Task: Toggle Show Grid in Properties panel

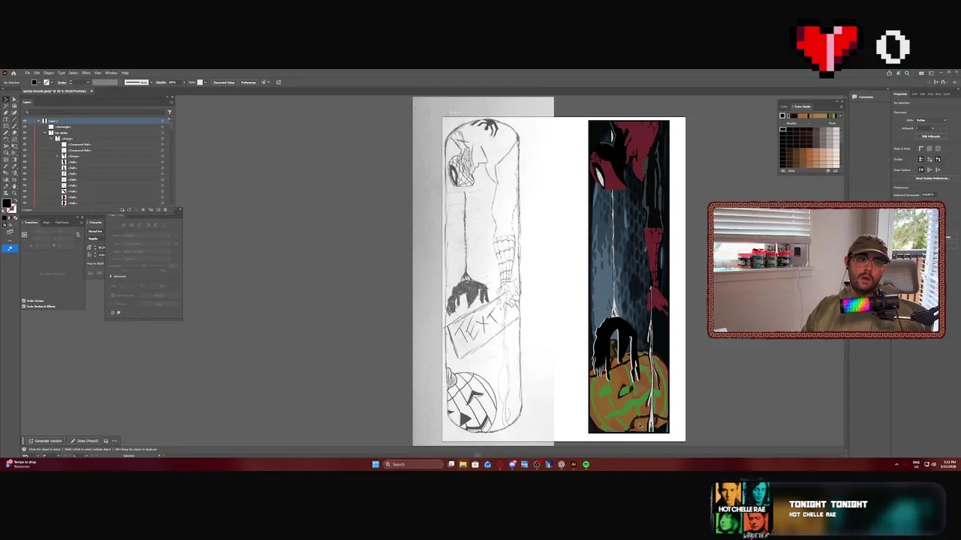Action: click(x=929, y=148)
